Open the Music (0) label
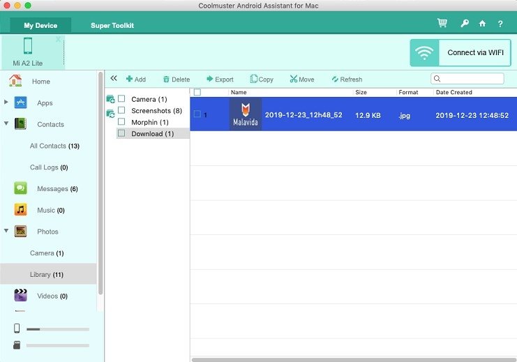The height and width of the screenshot is (362, 517). pos(51,210)
